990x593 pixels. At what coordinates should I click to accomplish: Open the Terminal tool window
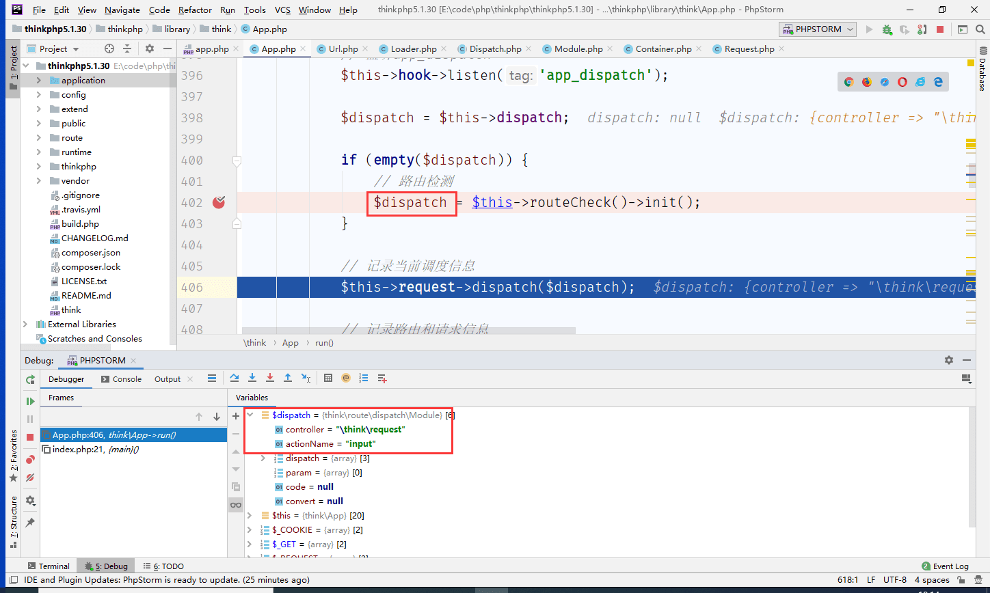[49, 566]
